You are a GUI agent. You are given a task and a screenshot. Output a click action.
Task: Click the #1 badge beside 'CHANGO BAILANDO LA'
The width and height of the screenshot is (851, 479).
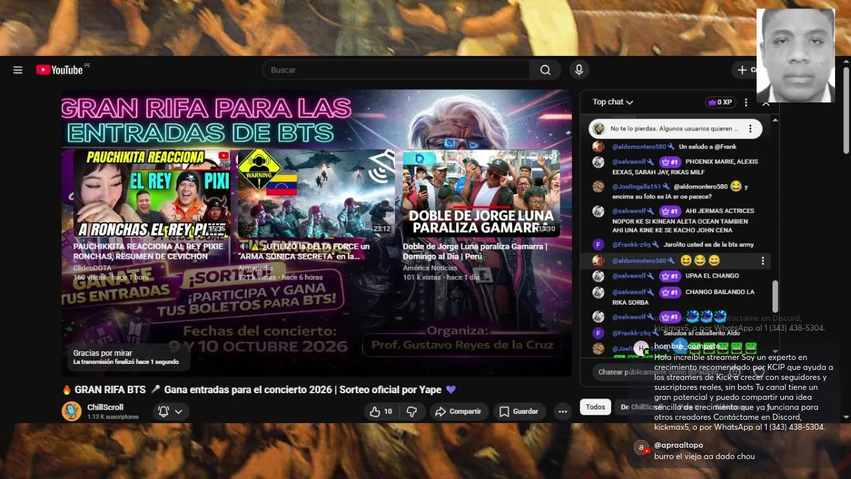pyautogui.click(x=669, y=292)
